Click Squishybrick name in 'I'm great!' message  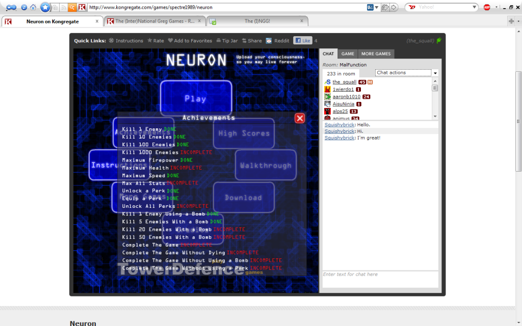[x=339, y=138]
